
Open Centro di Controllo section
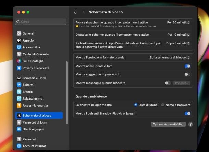pos(39,54)
